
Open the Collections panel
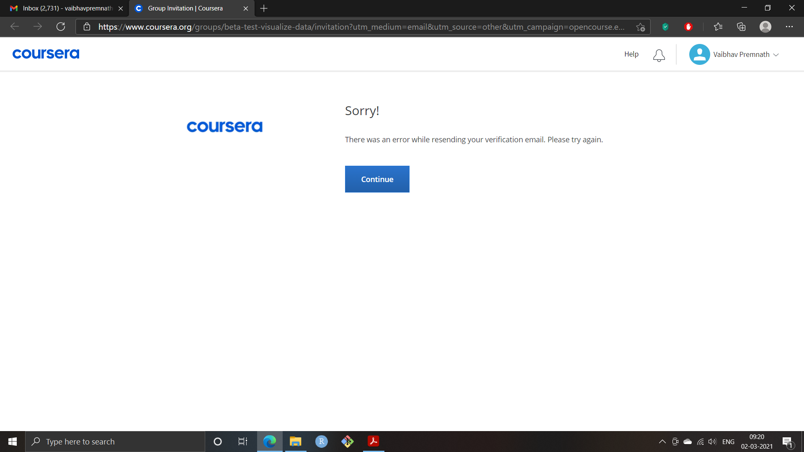coord(741,27)
